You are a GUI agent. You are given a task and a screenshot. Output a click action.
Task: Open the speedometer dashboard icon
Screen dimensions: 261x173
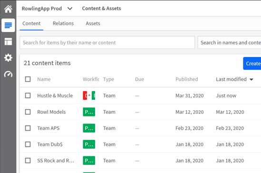pos(8,74)
